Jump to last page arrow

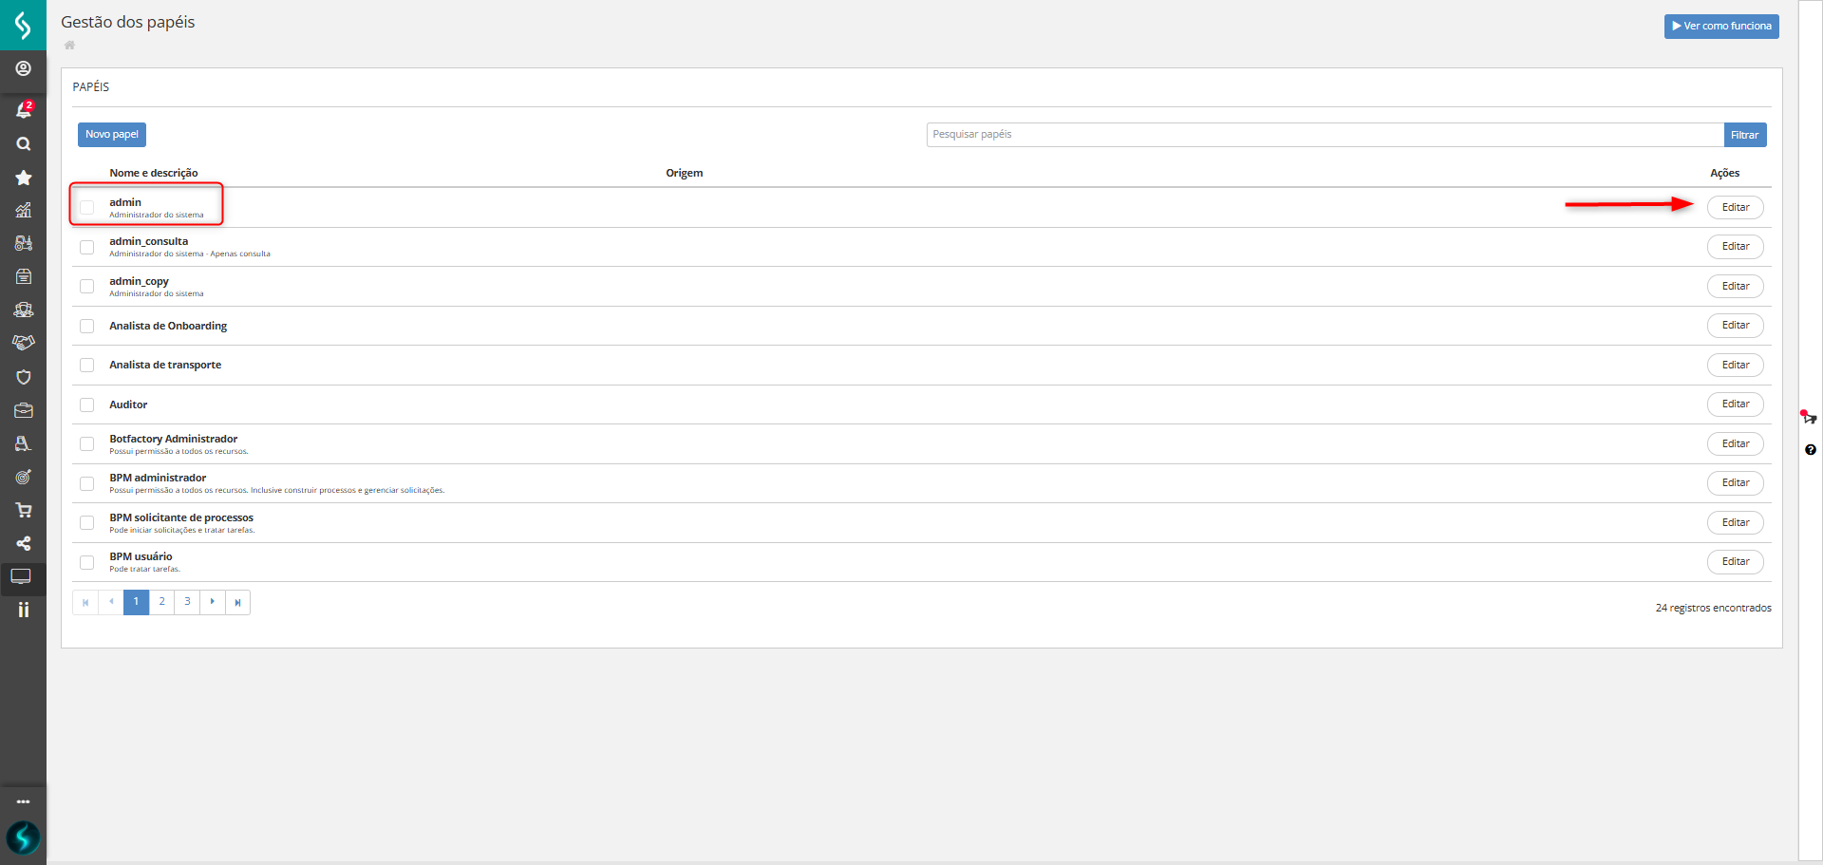pos(237,602)
